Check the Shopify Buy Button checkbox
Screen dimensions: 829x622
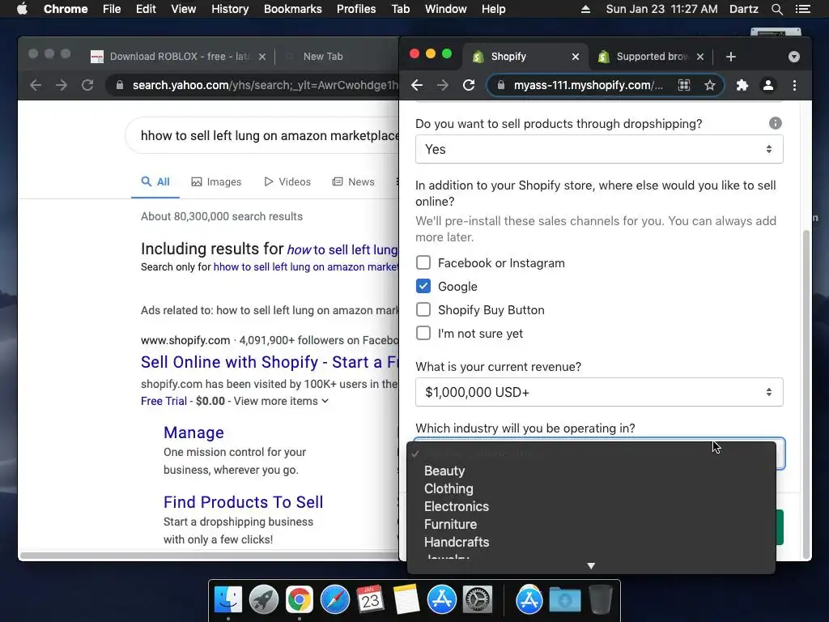(x=423, y=309)
